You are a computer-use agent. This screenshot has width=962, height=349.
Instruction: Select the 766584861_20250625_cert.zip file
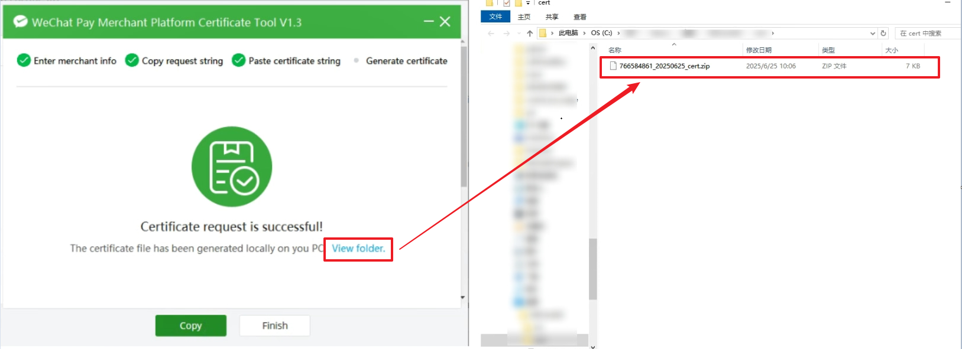click(664, 66)
